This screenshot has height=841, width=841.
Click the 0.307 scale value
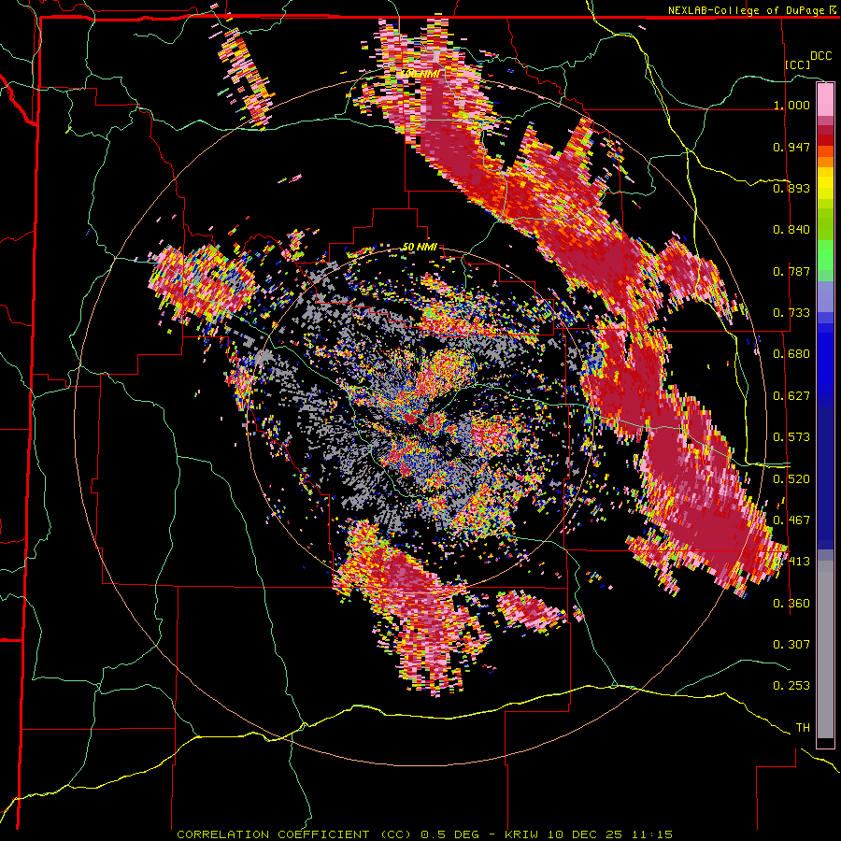coord(791,645)
